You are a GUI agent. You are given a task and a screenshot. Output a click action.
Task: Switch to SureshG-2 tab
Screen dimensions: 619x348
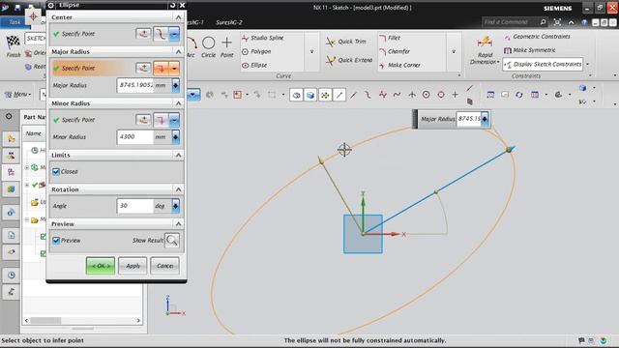tap(229, 22)
